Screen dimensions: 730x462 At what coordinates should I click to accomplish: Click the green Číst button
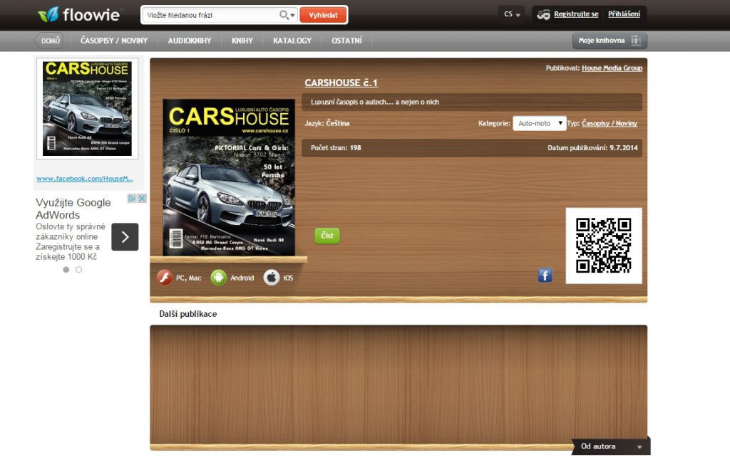[327, 236]
